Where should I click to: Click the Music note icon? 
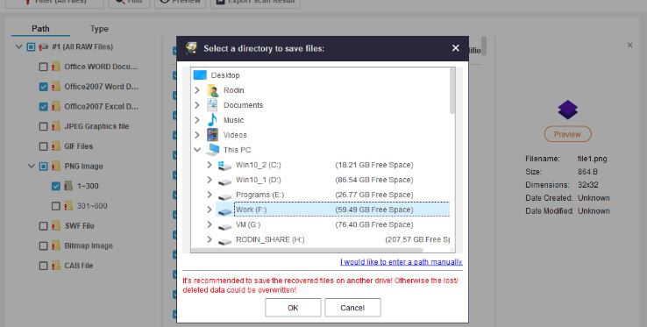(x=212, y=120)
